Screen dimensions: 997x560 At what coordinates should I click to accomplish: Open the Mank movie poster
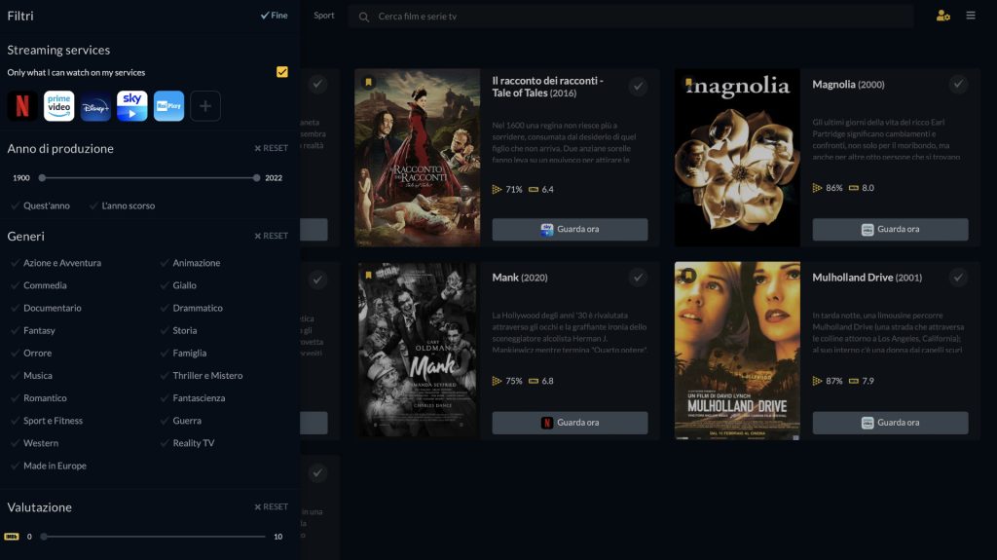click(x=417, y=350)
